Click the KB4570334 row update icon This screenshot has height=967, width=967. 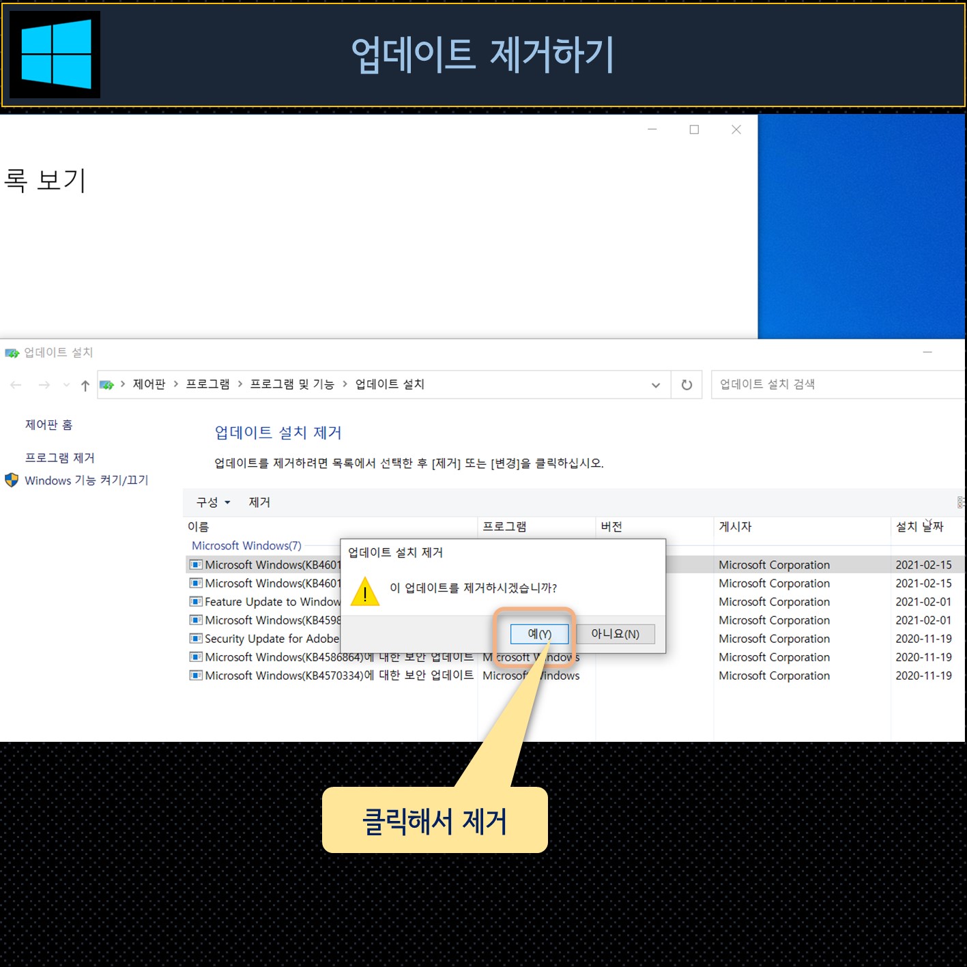pyautogui.click(x=196, y=676)
